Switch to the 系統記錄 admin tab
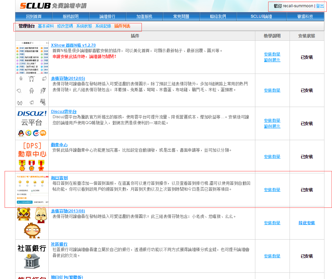The width and height of the screenshot is (332, 279). pos(103,26)
